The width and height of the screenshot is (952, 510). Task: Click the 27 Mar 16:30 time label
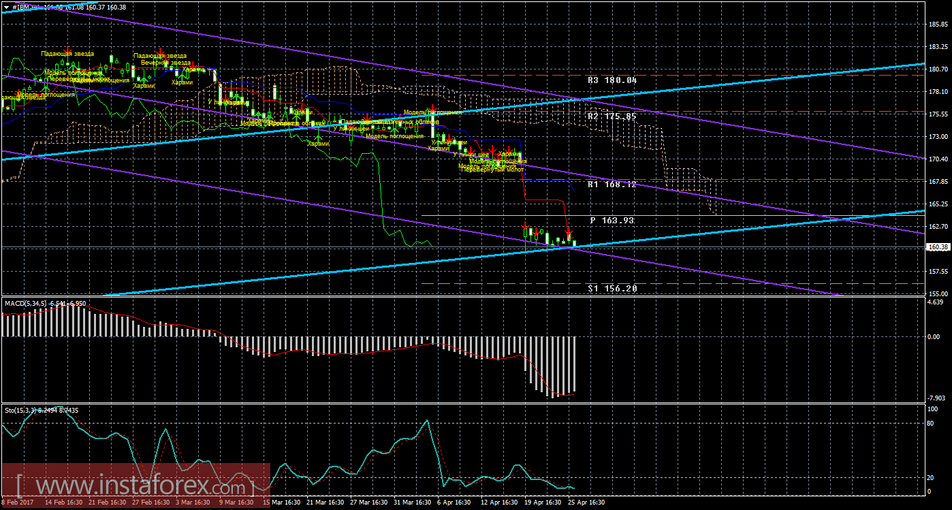pyautogui.click(x=368, y=503)
